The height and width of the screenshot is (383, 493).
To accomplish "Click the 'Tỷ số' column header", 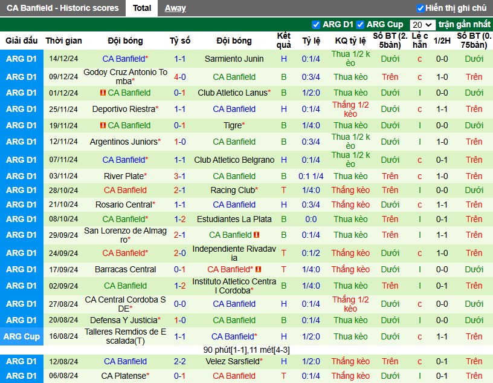I will (x=180, y=41).
